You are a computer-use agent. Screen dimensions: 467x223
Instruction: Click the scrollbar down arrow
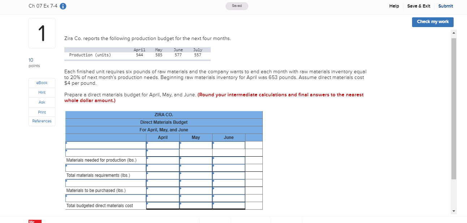click(x=454, y=211)
